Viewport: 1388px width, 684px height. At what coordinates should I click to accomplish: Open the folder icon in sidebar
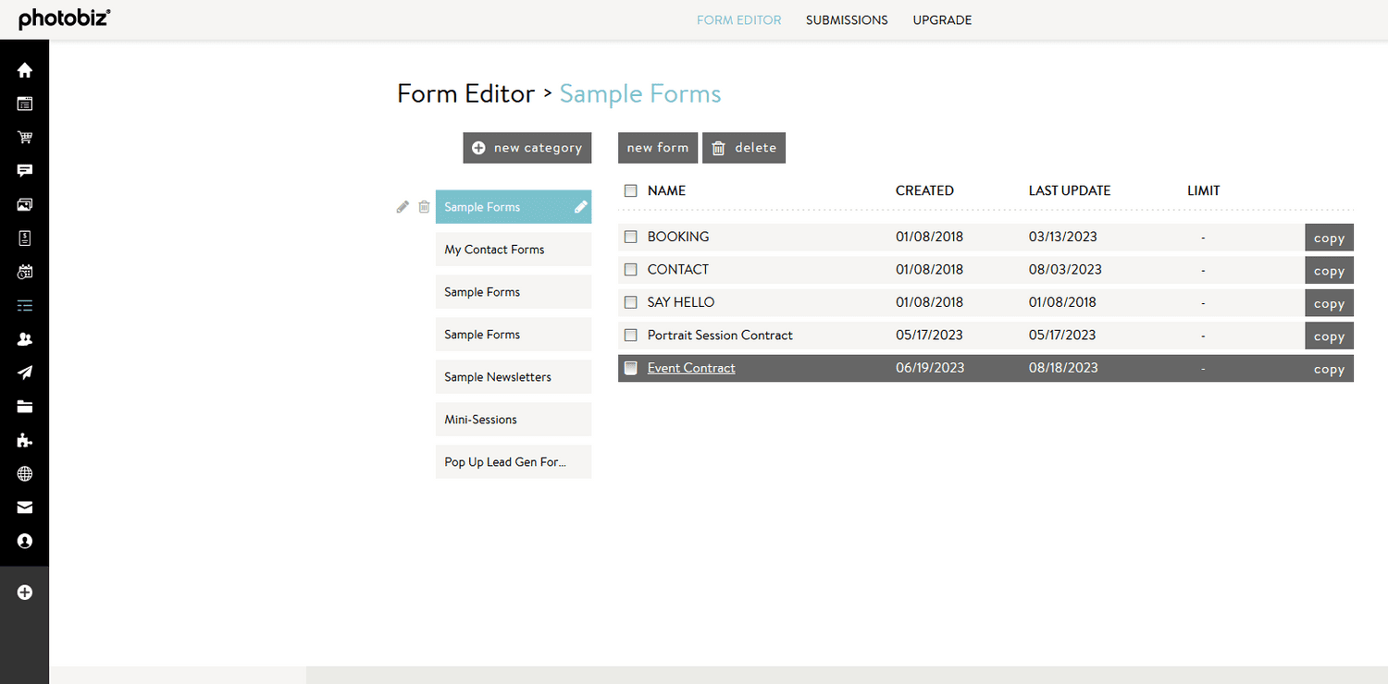point(25,407)
